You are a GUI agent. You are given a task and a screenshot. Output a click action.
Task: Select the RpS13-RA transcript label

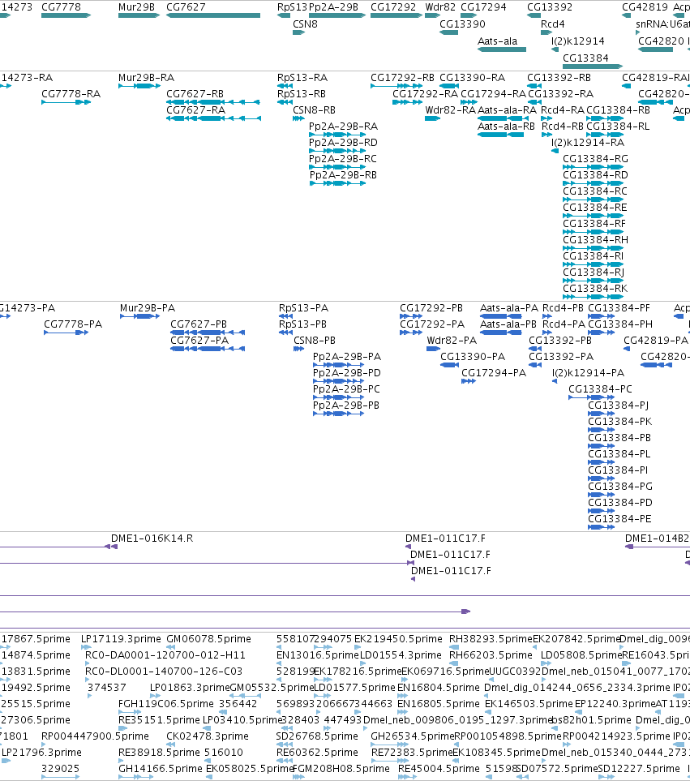point(302,78)
